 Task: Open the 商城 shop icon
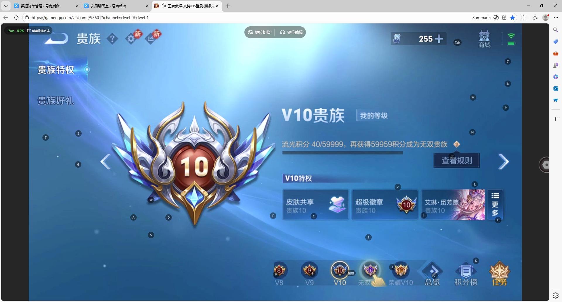[x=484, y=39]
